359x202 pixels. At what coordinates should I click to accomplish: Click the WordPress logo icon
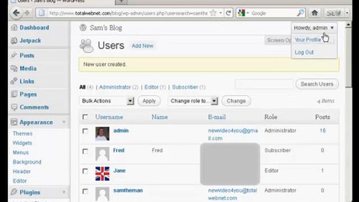click(x=83, y=27)
